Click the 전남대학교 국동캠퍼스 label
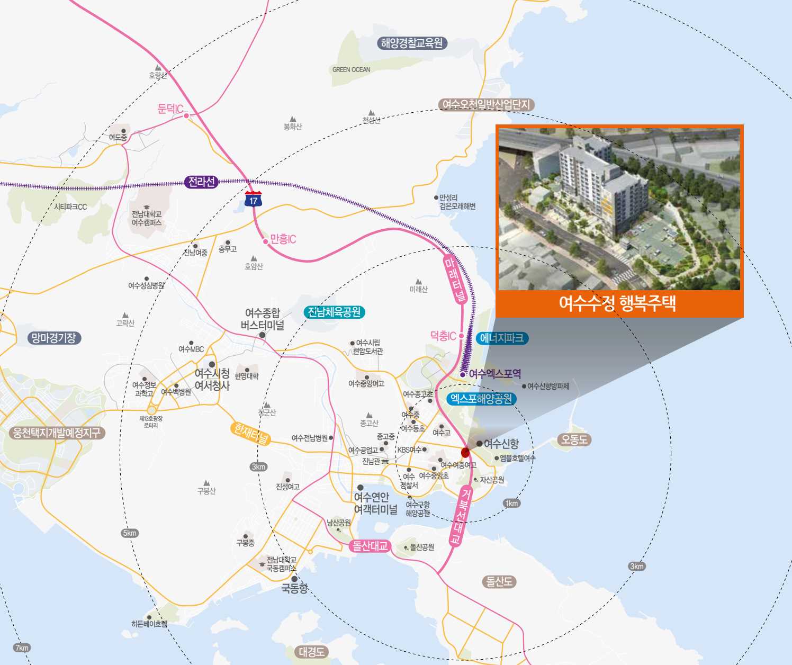 pos(281,564)
